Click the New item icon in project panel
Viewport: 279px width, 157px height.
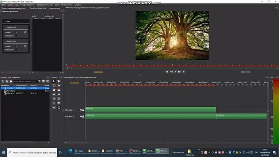click(x=3, y=82)
